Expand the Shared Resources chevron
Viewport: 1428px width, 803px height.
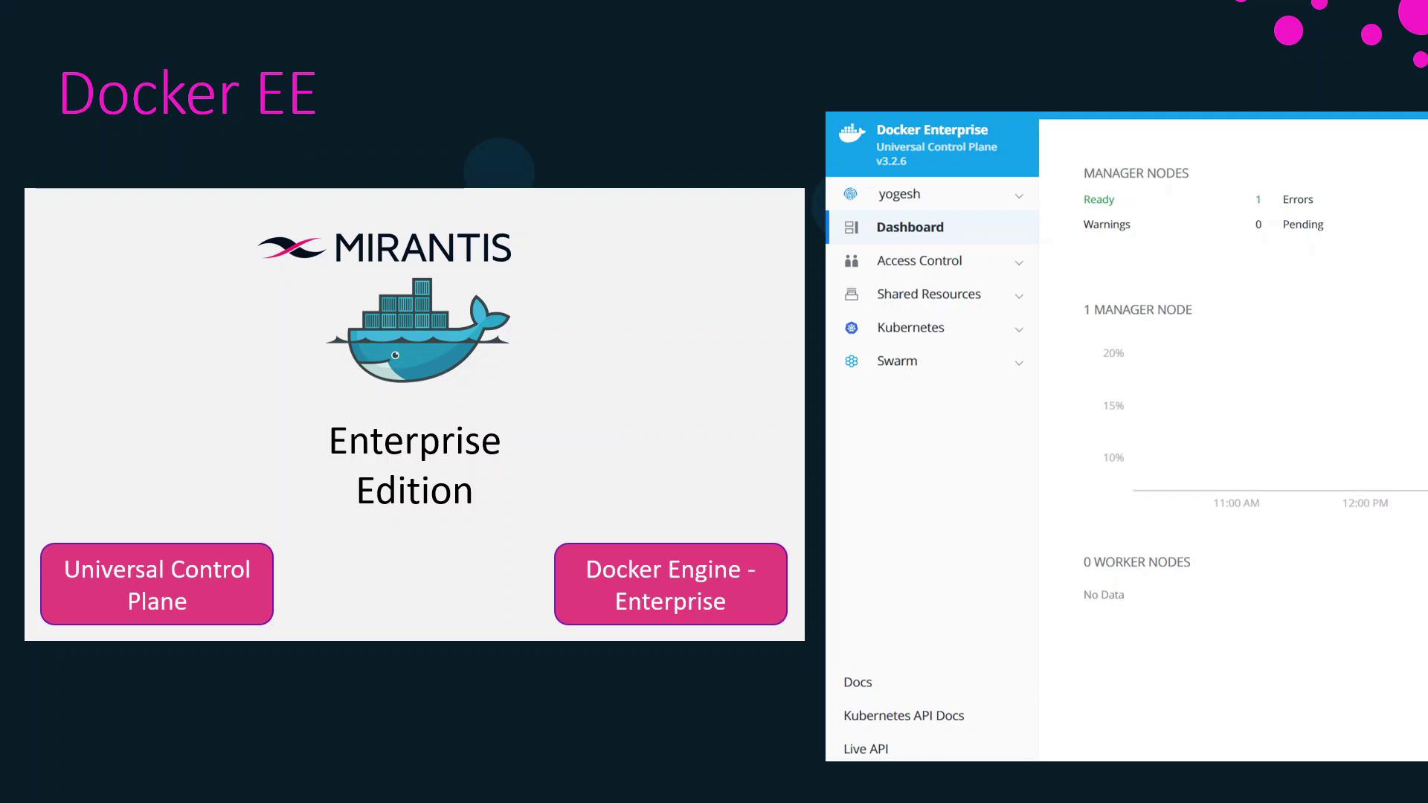tap(1019, 296)
